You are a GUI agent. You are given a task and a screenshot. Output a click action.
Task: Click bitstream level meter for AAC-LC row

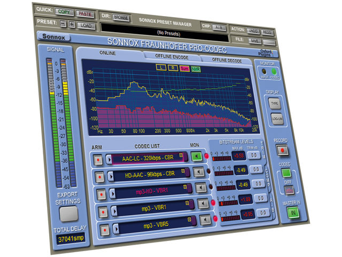[x=222, y=158]
